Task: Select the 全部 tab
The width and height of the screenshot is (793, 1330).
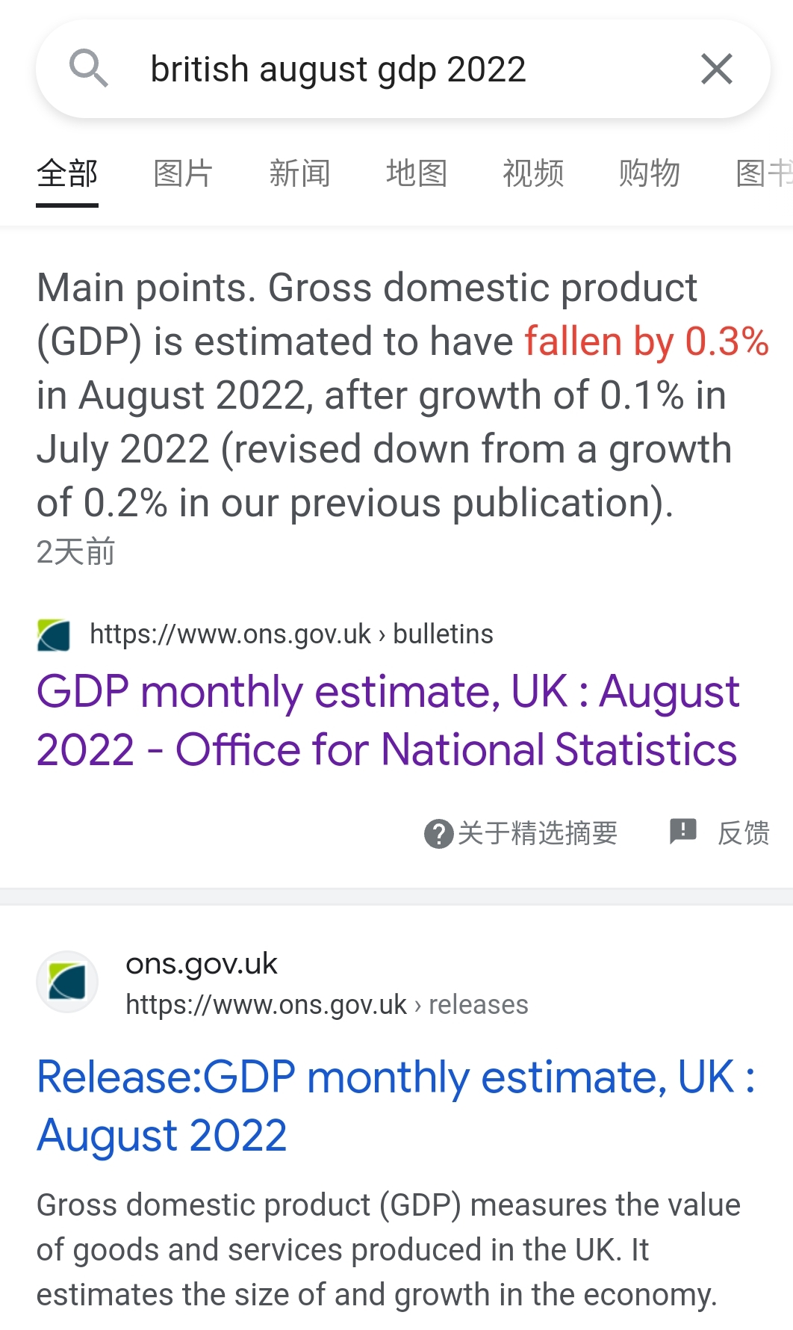Action: 67,173
